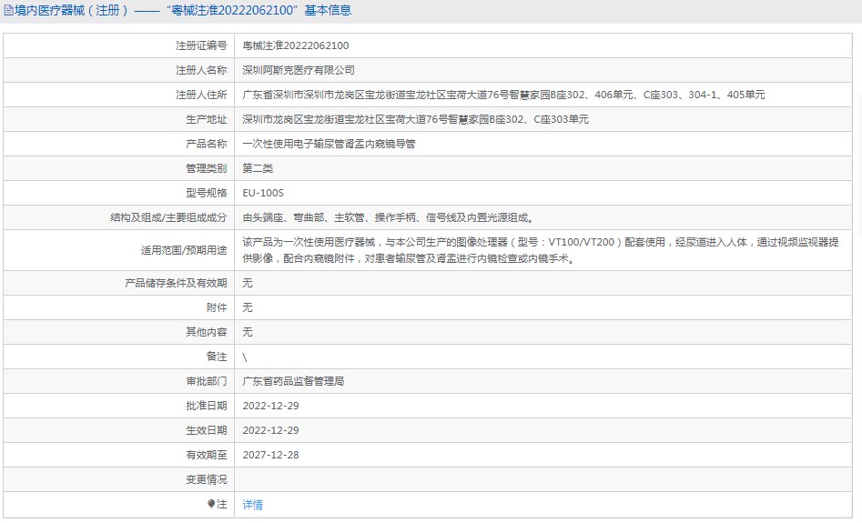The image size is (862, 523).
Task: Select the date in the 批准日期 row
Action: [x=270, y=406]
